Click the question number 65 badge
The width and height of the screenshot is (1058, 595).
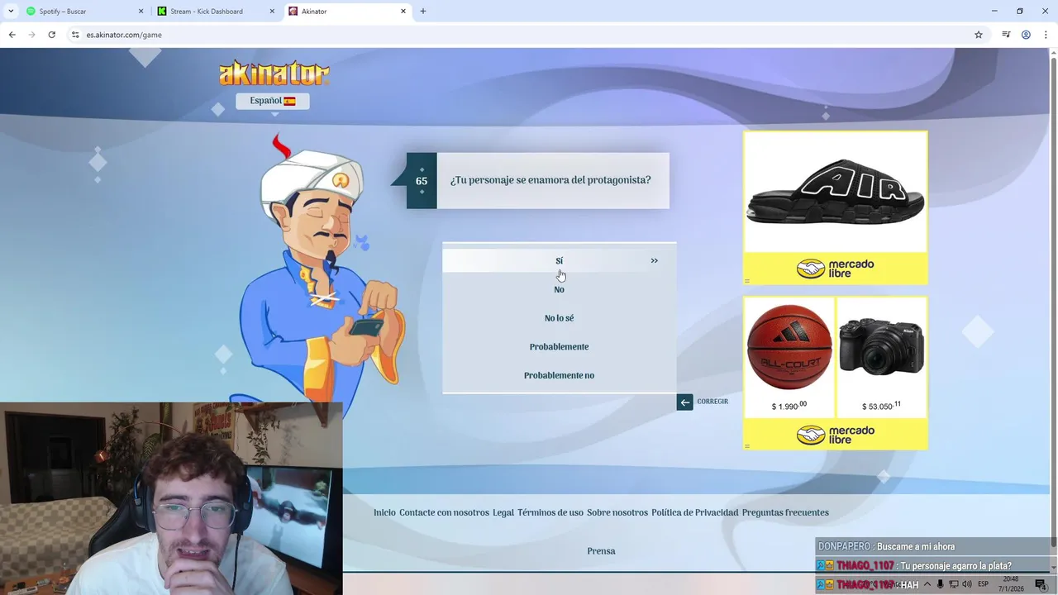tap(422, 181)
